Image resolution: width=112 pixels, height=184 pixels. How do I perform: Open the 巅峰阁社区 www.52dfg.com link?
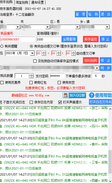coord(30,95)
